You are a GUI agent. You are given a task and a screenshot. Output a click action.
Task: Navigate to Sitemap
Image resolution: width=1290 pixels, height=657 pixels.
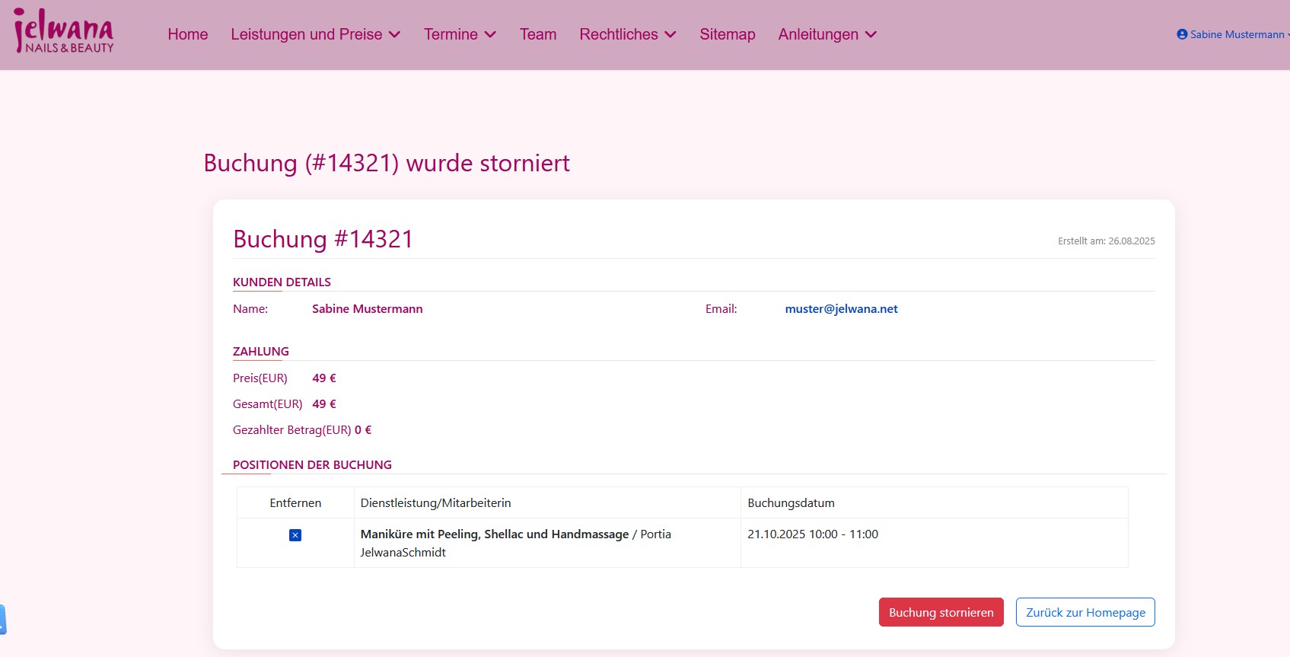tap(727, 34)
